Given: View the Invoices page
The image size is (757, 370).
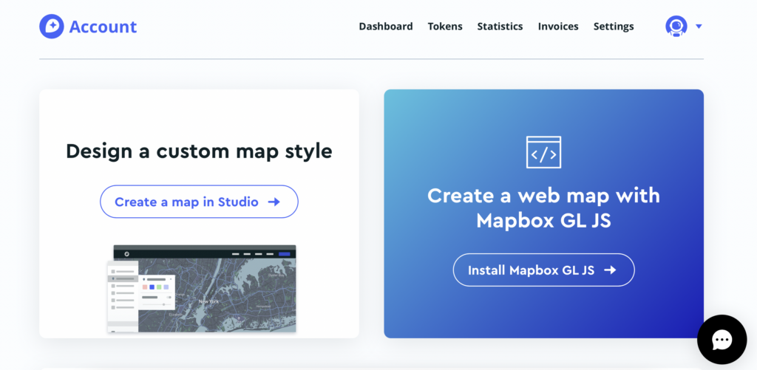Looking at the screenshot, I should pyautogui.click(x=558, y=27).
